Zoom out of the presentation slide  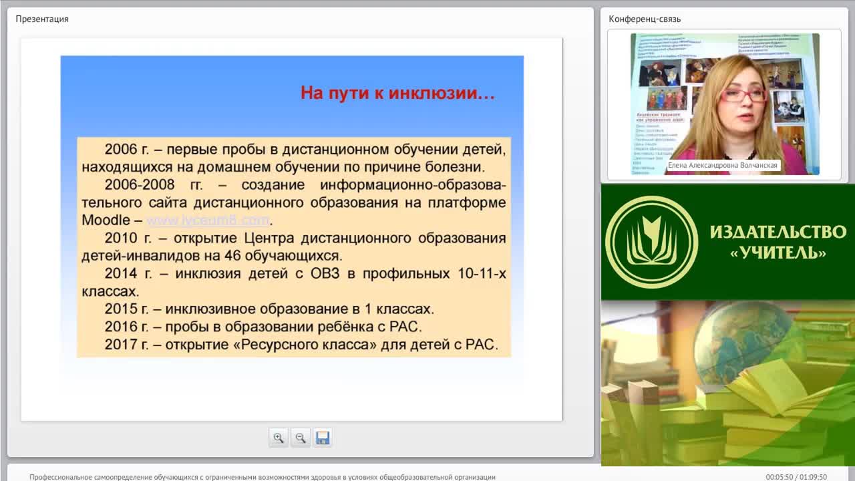coord(301,438)
